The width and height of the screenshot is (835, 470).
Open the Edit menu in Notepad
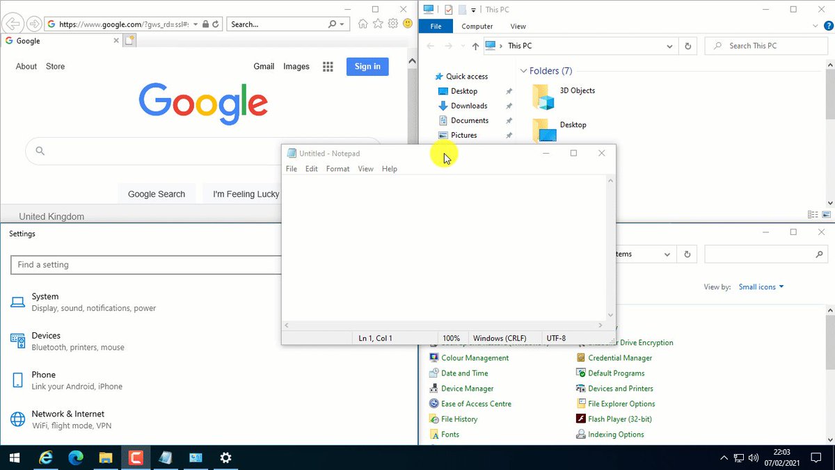[312, 169]
